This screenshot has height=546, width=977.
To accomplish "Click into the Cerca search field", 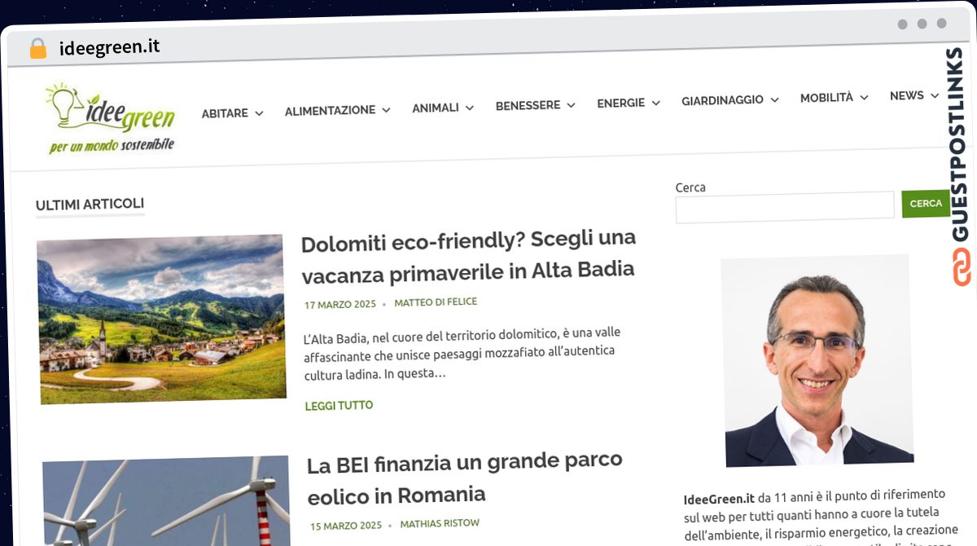I will [x=785, y=206].
